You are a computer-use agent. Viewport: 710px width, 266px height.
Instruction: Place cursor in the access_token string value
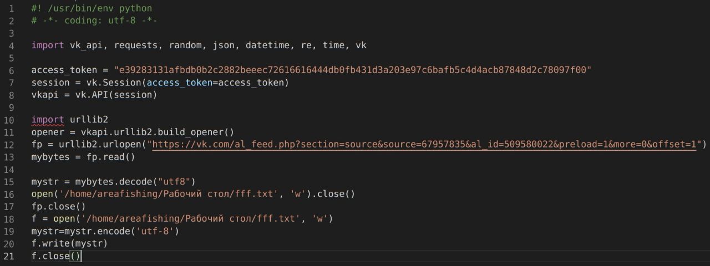tap(353, 70)
